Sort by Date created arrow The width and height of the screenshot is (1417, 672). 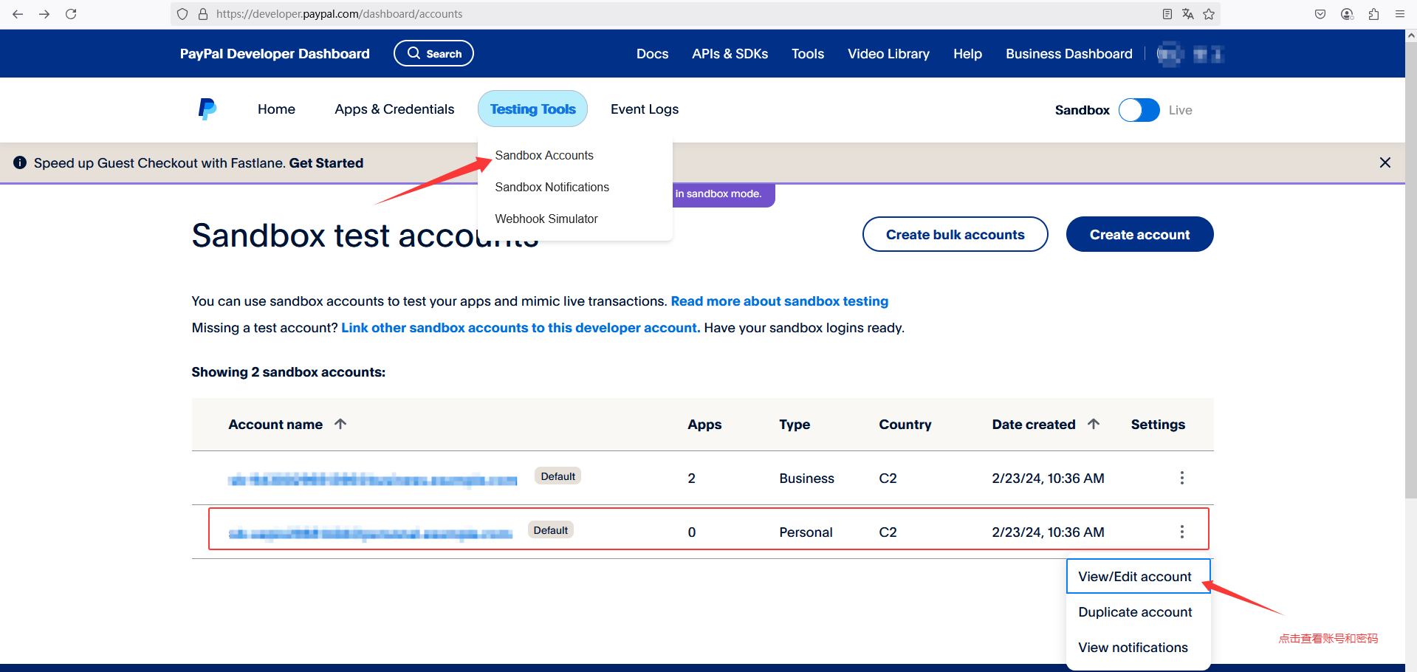click(1094, 424)
